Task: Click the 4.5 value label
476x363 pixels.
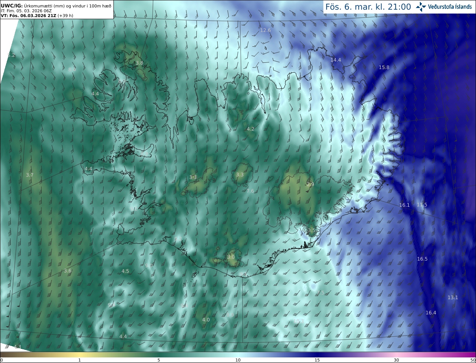Action: pos(125,271)
